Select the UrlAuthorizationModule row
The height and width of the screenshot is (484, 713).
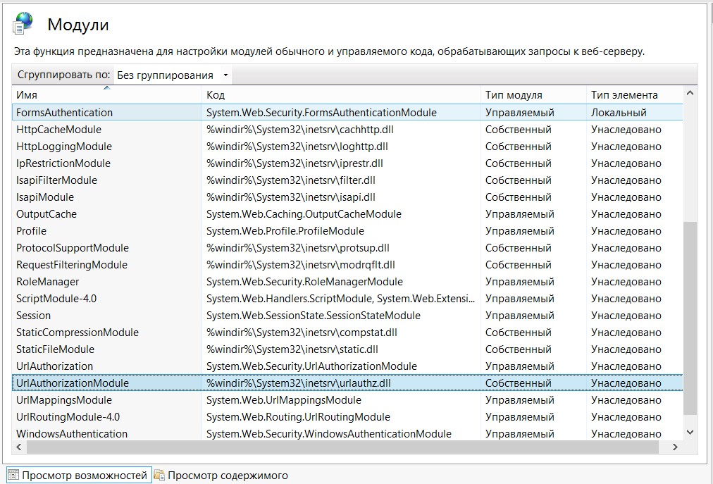click(347, 383)
